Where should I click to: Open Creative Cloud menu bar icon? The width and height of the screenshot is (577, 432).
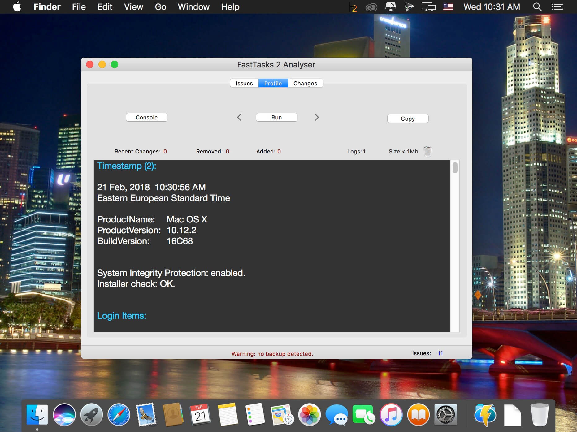pyautogui.click(x=371, y=7)
